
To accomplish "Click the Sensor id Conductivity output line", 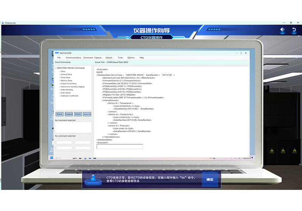I will [x=120, y=115].
